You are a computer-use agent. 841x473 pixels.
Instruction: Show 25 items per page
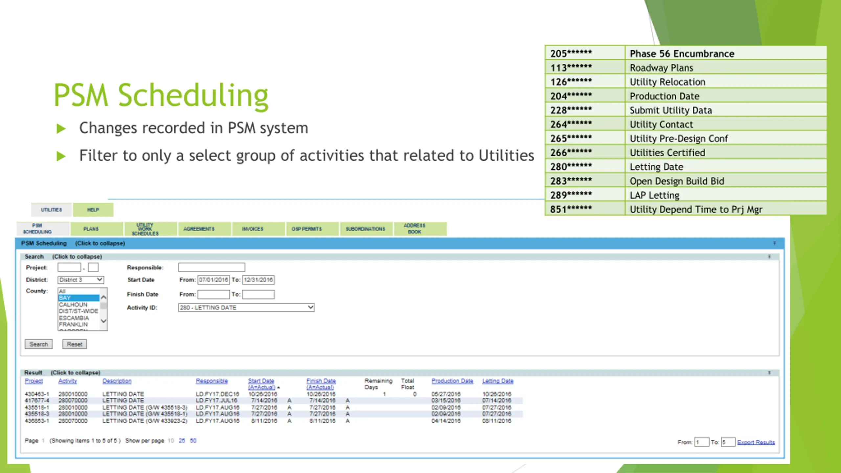tap(182, 441)
